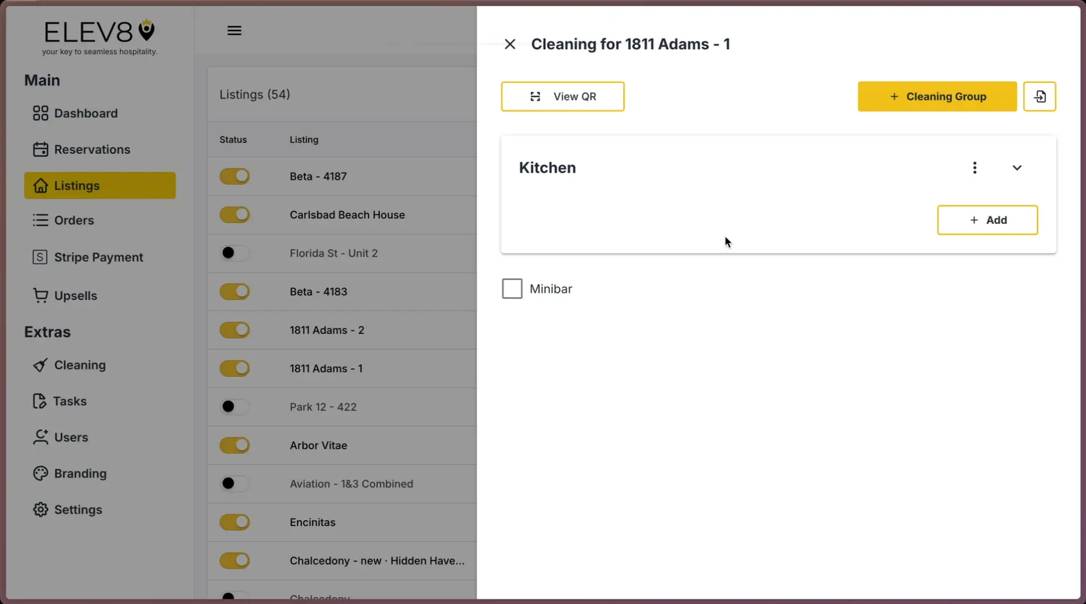Select the Reservations sidebar icon
Image resolution: width=1086 pixels, height=604 pixels.
coord(40,149)
